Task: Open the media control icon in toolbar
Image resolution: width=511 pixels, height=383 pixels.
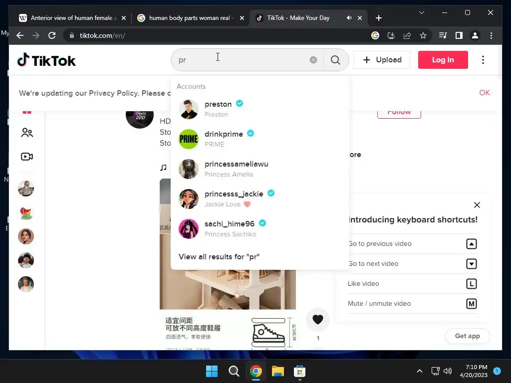Action: pyautogui.click(x=443, y=35)
